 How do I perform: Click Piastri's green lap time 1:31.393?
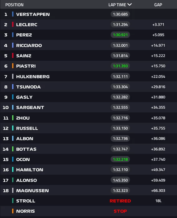[x=120, y=66]
